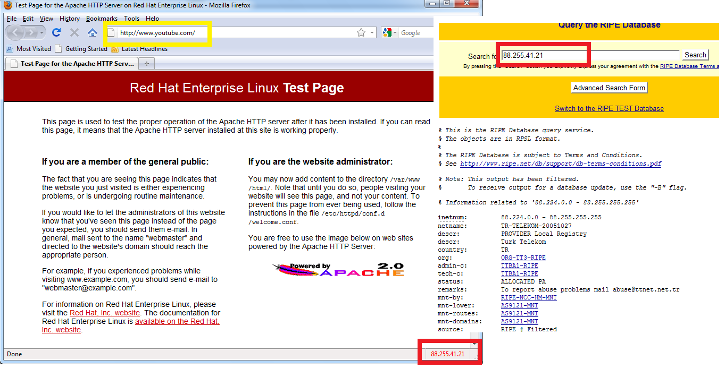This screenshot has width=725, height=369.
Task: Click the RIPE database Search button
Action: click(x=695, y=54)
